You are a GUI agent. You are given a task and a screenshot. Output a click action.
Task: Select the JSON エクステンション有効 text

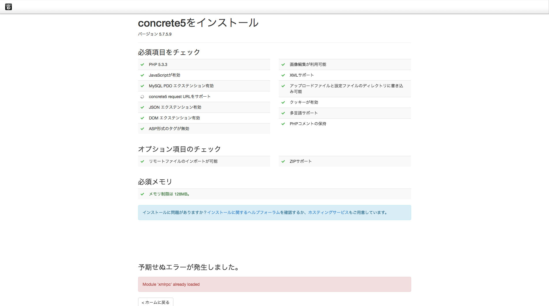[175, 107]
